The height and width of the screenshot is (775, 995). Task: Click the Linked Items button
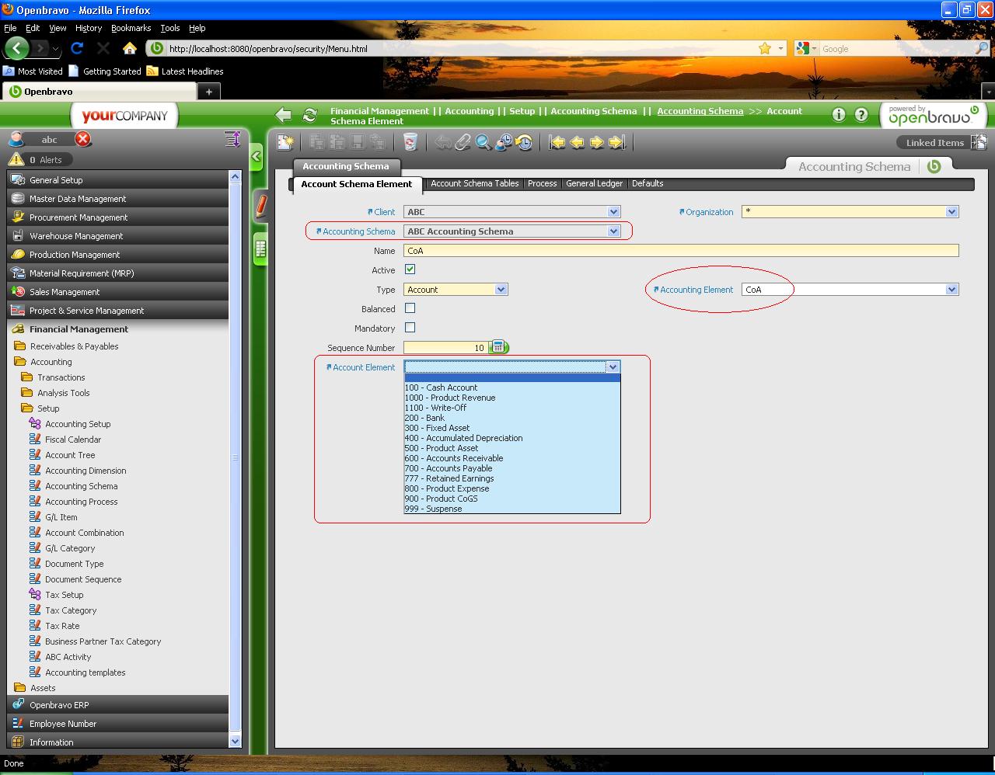pyautogui.click(x=934, y=142)
